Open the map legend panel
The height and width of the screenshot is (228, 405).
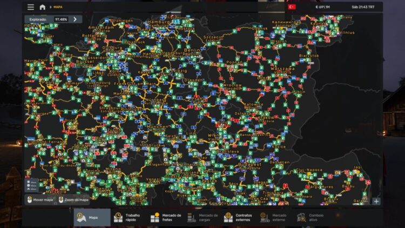pos(31,185)
